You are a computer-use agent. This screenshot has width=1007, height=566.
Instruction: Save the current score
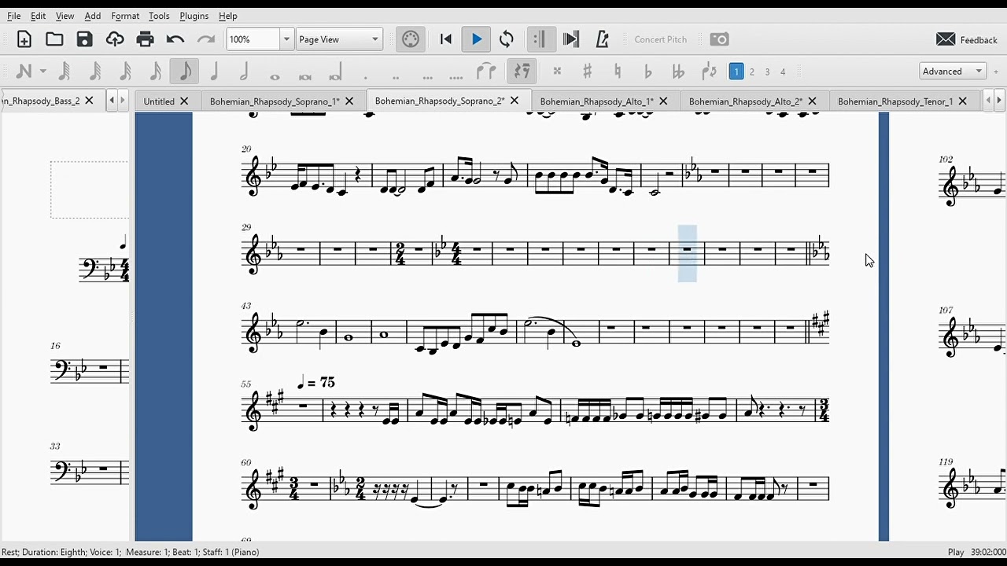click(84, 39)
